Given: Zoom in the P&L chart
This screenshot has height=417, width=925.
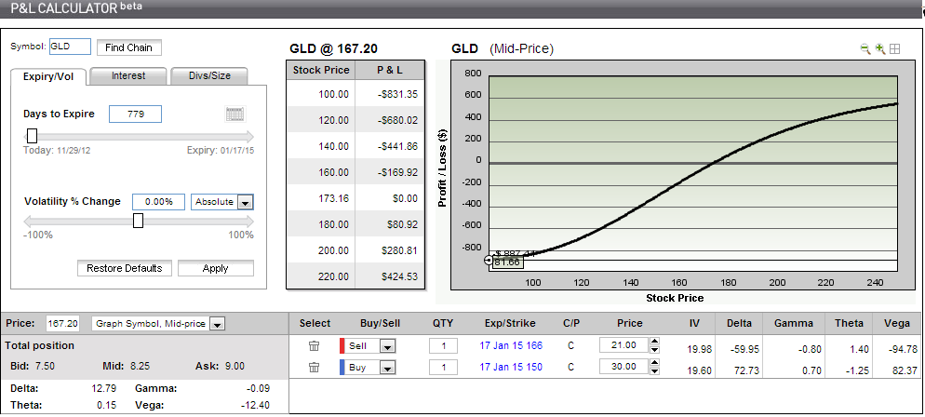Looking at the screenshot, I should (x=880, y=49).
